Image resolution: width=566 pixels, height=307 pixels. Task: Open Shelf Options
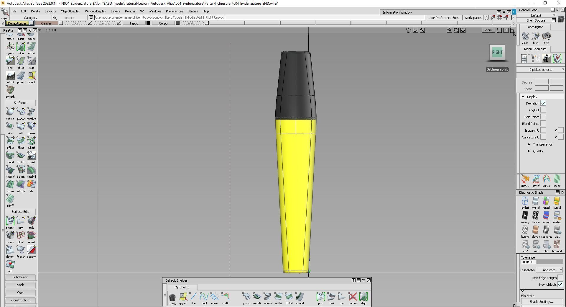point(536,20)
